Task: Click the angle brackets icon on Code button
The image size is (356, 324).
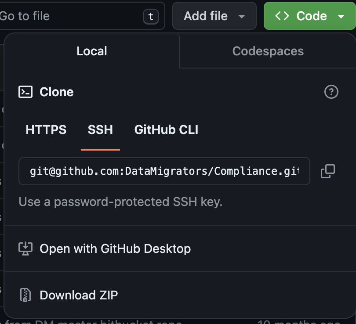Action: [282, 16]
